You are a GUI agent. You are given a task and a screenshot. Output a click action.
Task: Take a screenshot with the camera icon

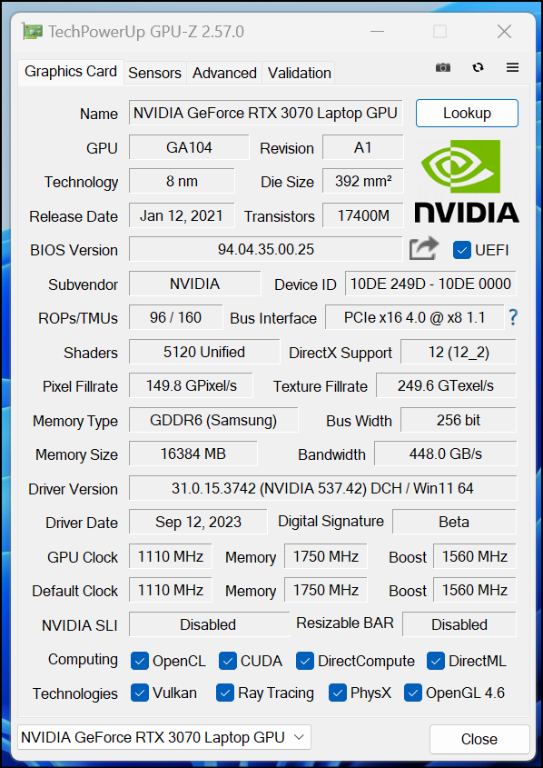(x=443, y=67)
